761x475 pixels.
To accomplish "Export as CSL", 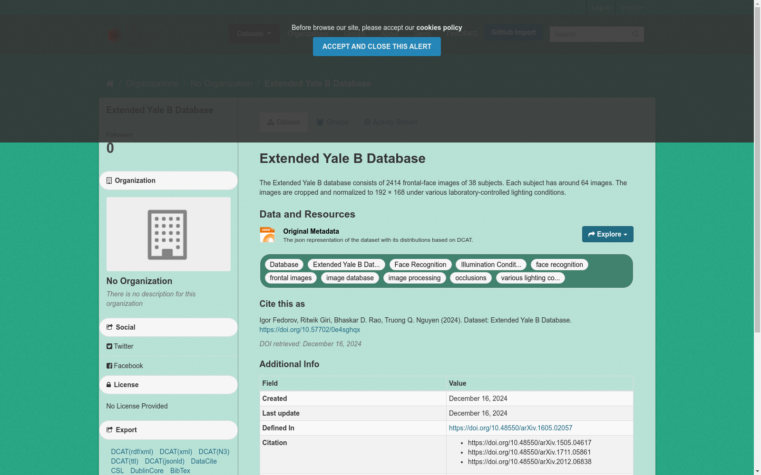I will pos(117,471).
